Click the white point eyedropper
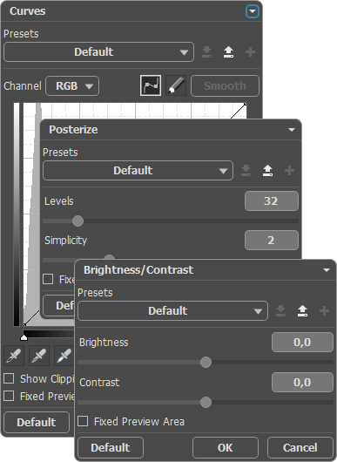 click(x=64, y=356)
